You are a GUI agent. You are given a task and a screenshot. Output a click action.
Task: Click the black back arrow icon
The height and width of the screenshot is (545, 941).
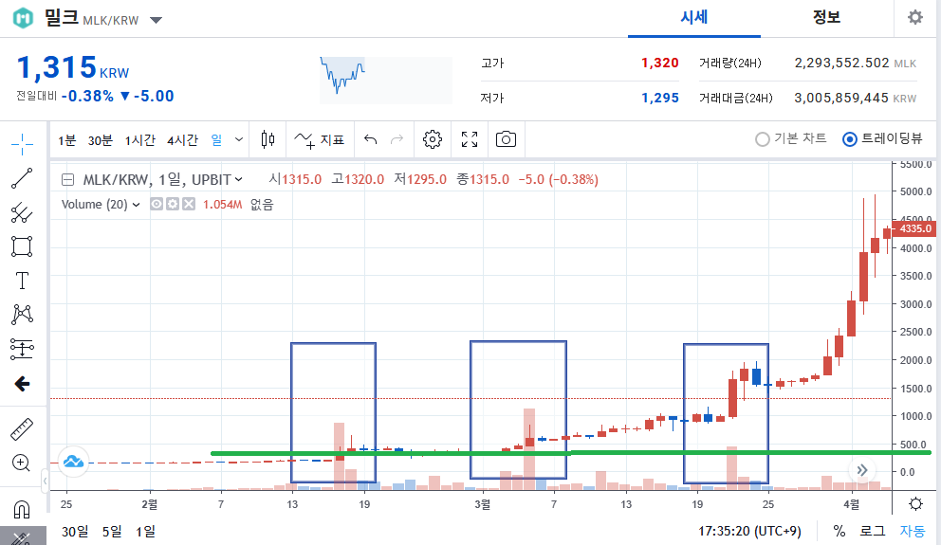pos(22,384)
